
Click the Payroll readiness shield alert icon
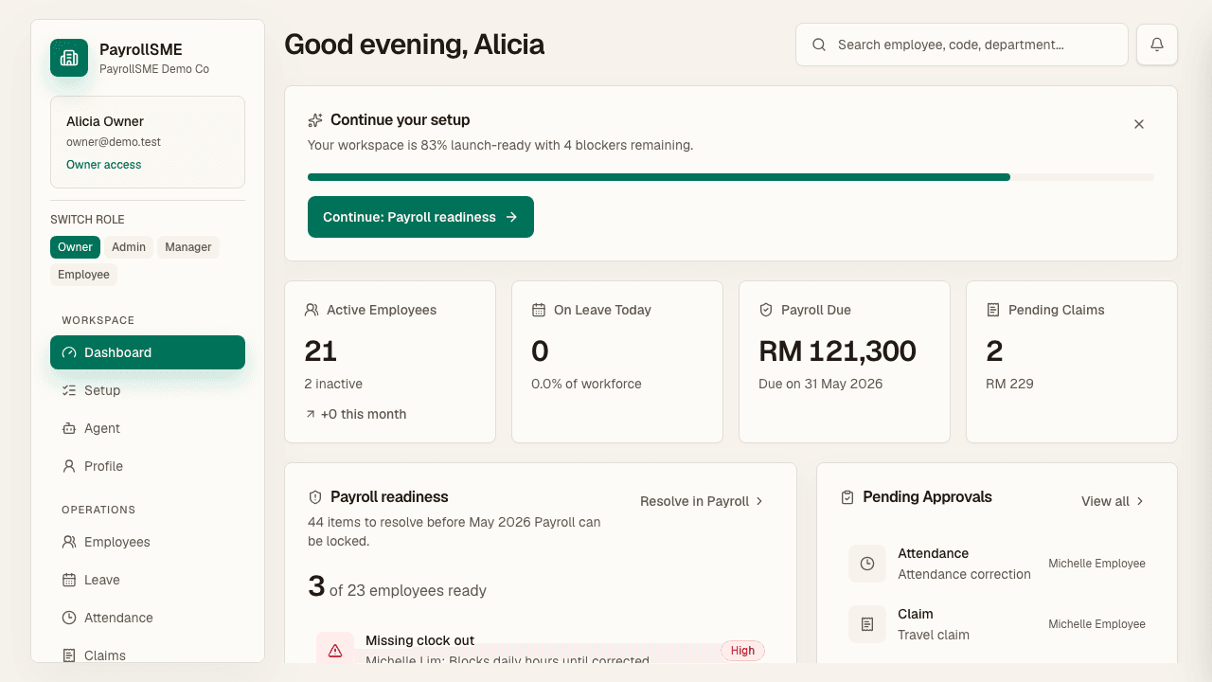point(315,497)
